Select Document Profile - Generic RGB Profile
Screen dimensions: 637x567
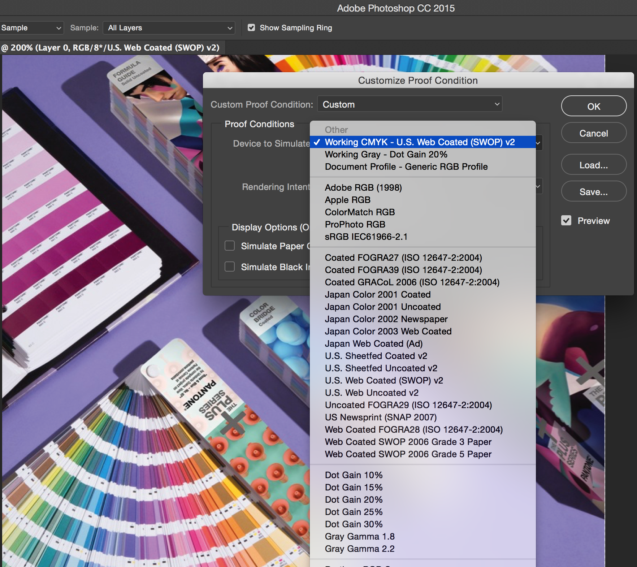tap(406, 166)
